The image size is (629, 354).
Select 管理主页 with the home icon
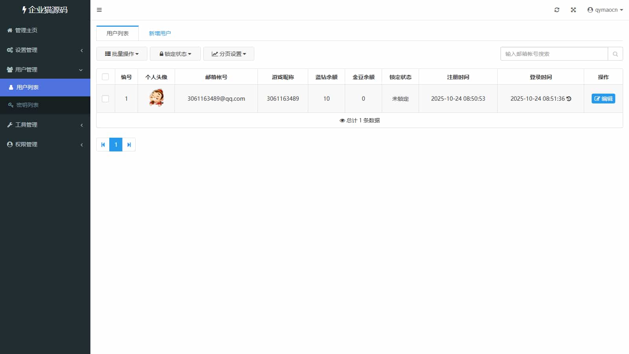pos(26,30)
